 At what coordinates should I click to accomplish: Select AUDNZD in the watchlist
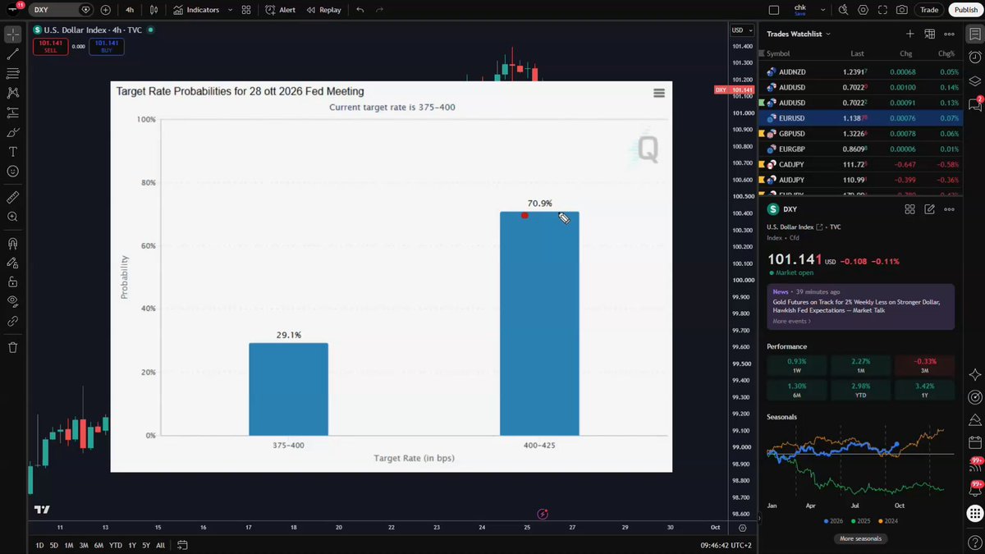tap(860, 71)
